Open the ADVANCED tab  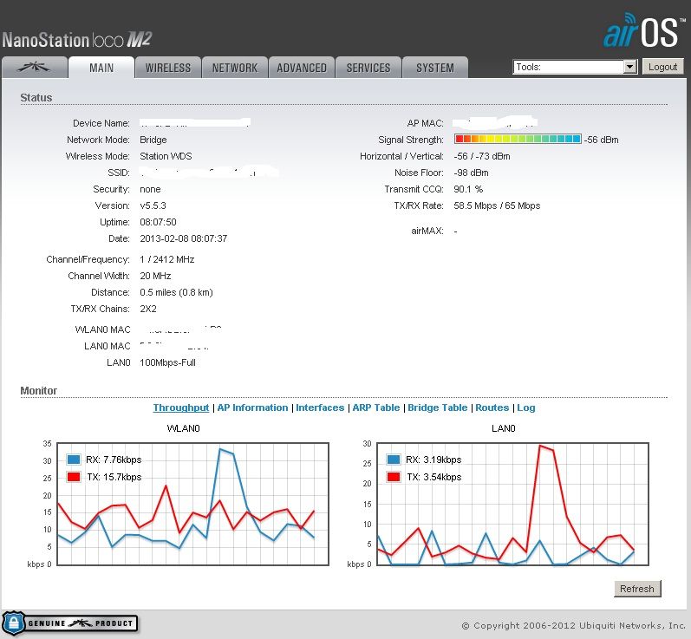point(302,68)
